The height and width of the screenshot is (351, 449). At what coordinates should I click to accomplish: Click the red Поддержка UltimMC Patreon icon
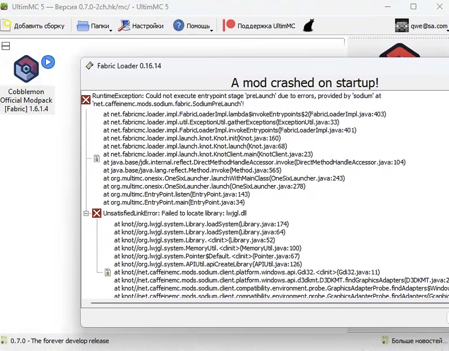click(229, 25)
